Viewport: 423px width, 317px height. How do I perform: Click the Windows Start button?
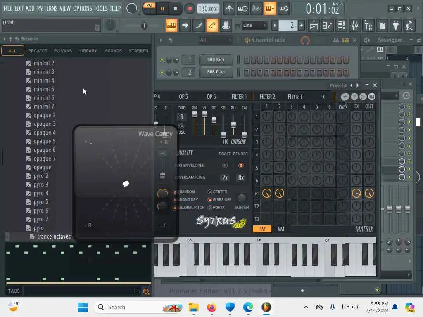pyautogui.click(x=83, y=307)
